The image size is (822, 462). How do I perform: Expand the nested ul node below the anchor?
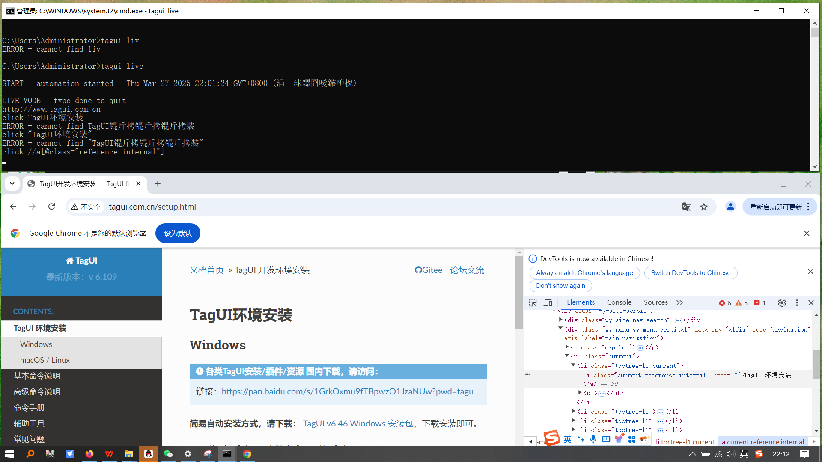tap(580, 392)
